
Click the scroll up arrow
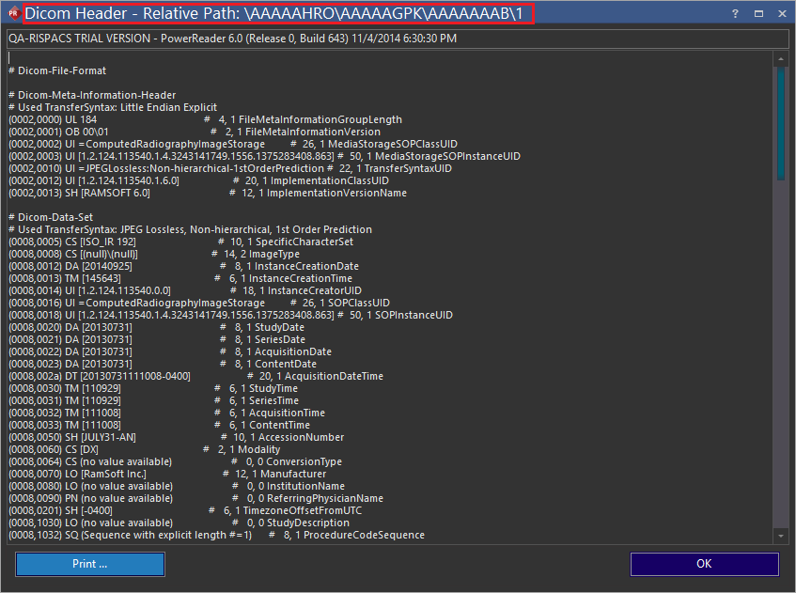tap(780, 59)
